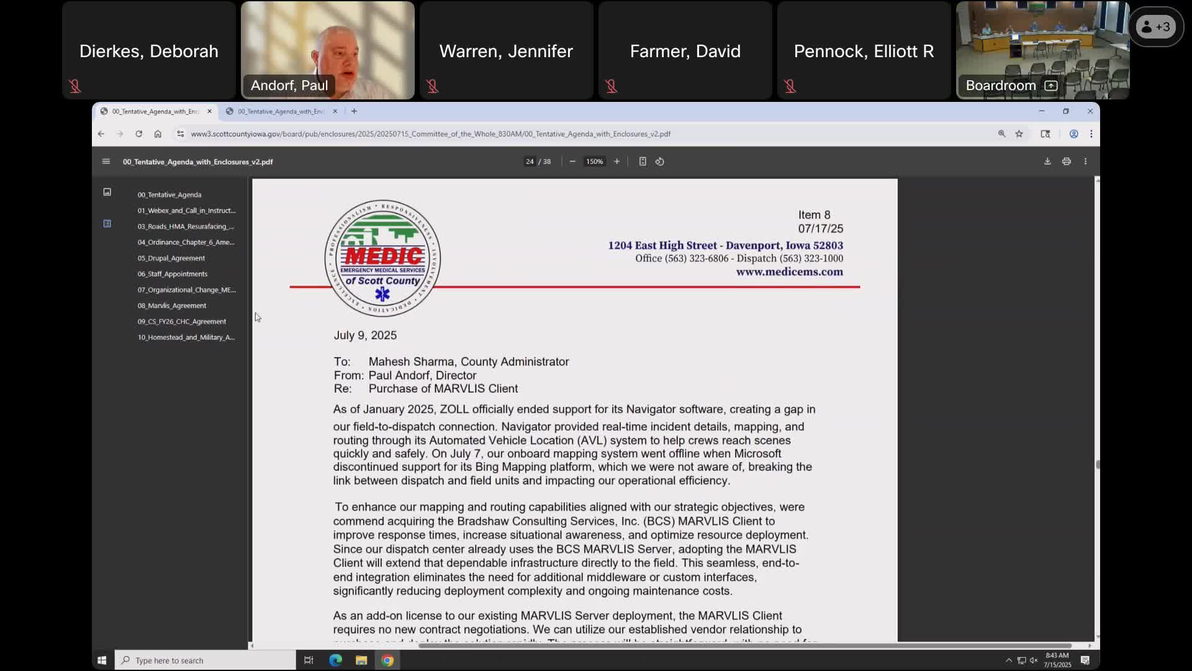The image size is (1192, 671).
Task: Open fit-to-page view in the PDF viewer
Action: tap(643, 162)
